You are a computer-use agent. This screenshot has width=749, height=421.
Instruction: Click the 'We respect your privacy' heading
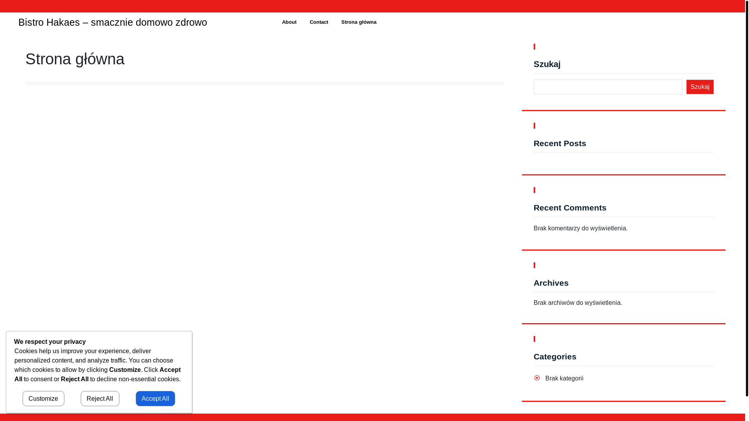pyautogui.click(x=50, y=341)
